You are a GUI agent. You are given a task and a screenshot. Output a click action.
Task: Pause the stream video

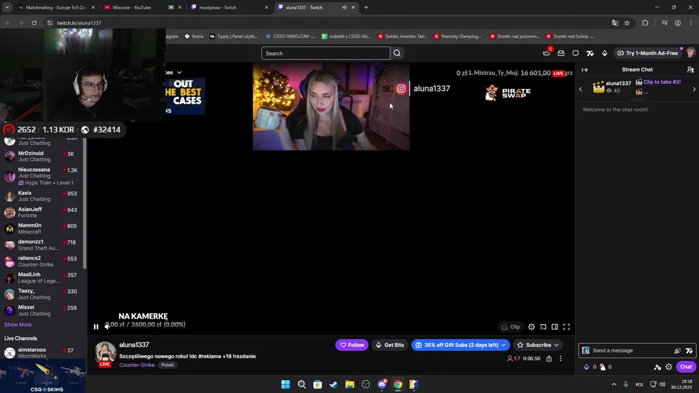click(x=96, y=327)
